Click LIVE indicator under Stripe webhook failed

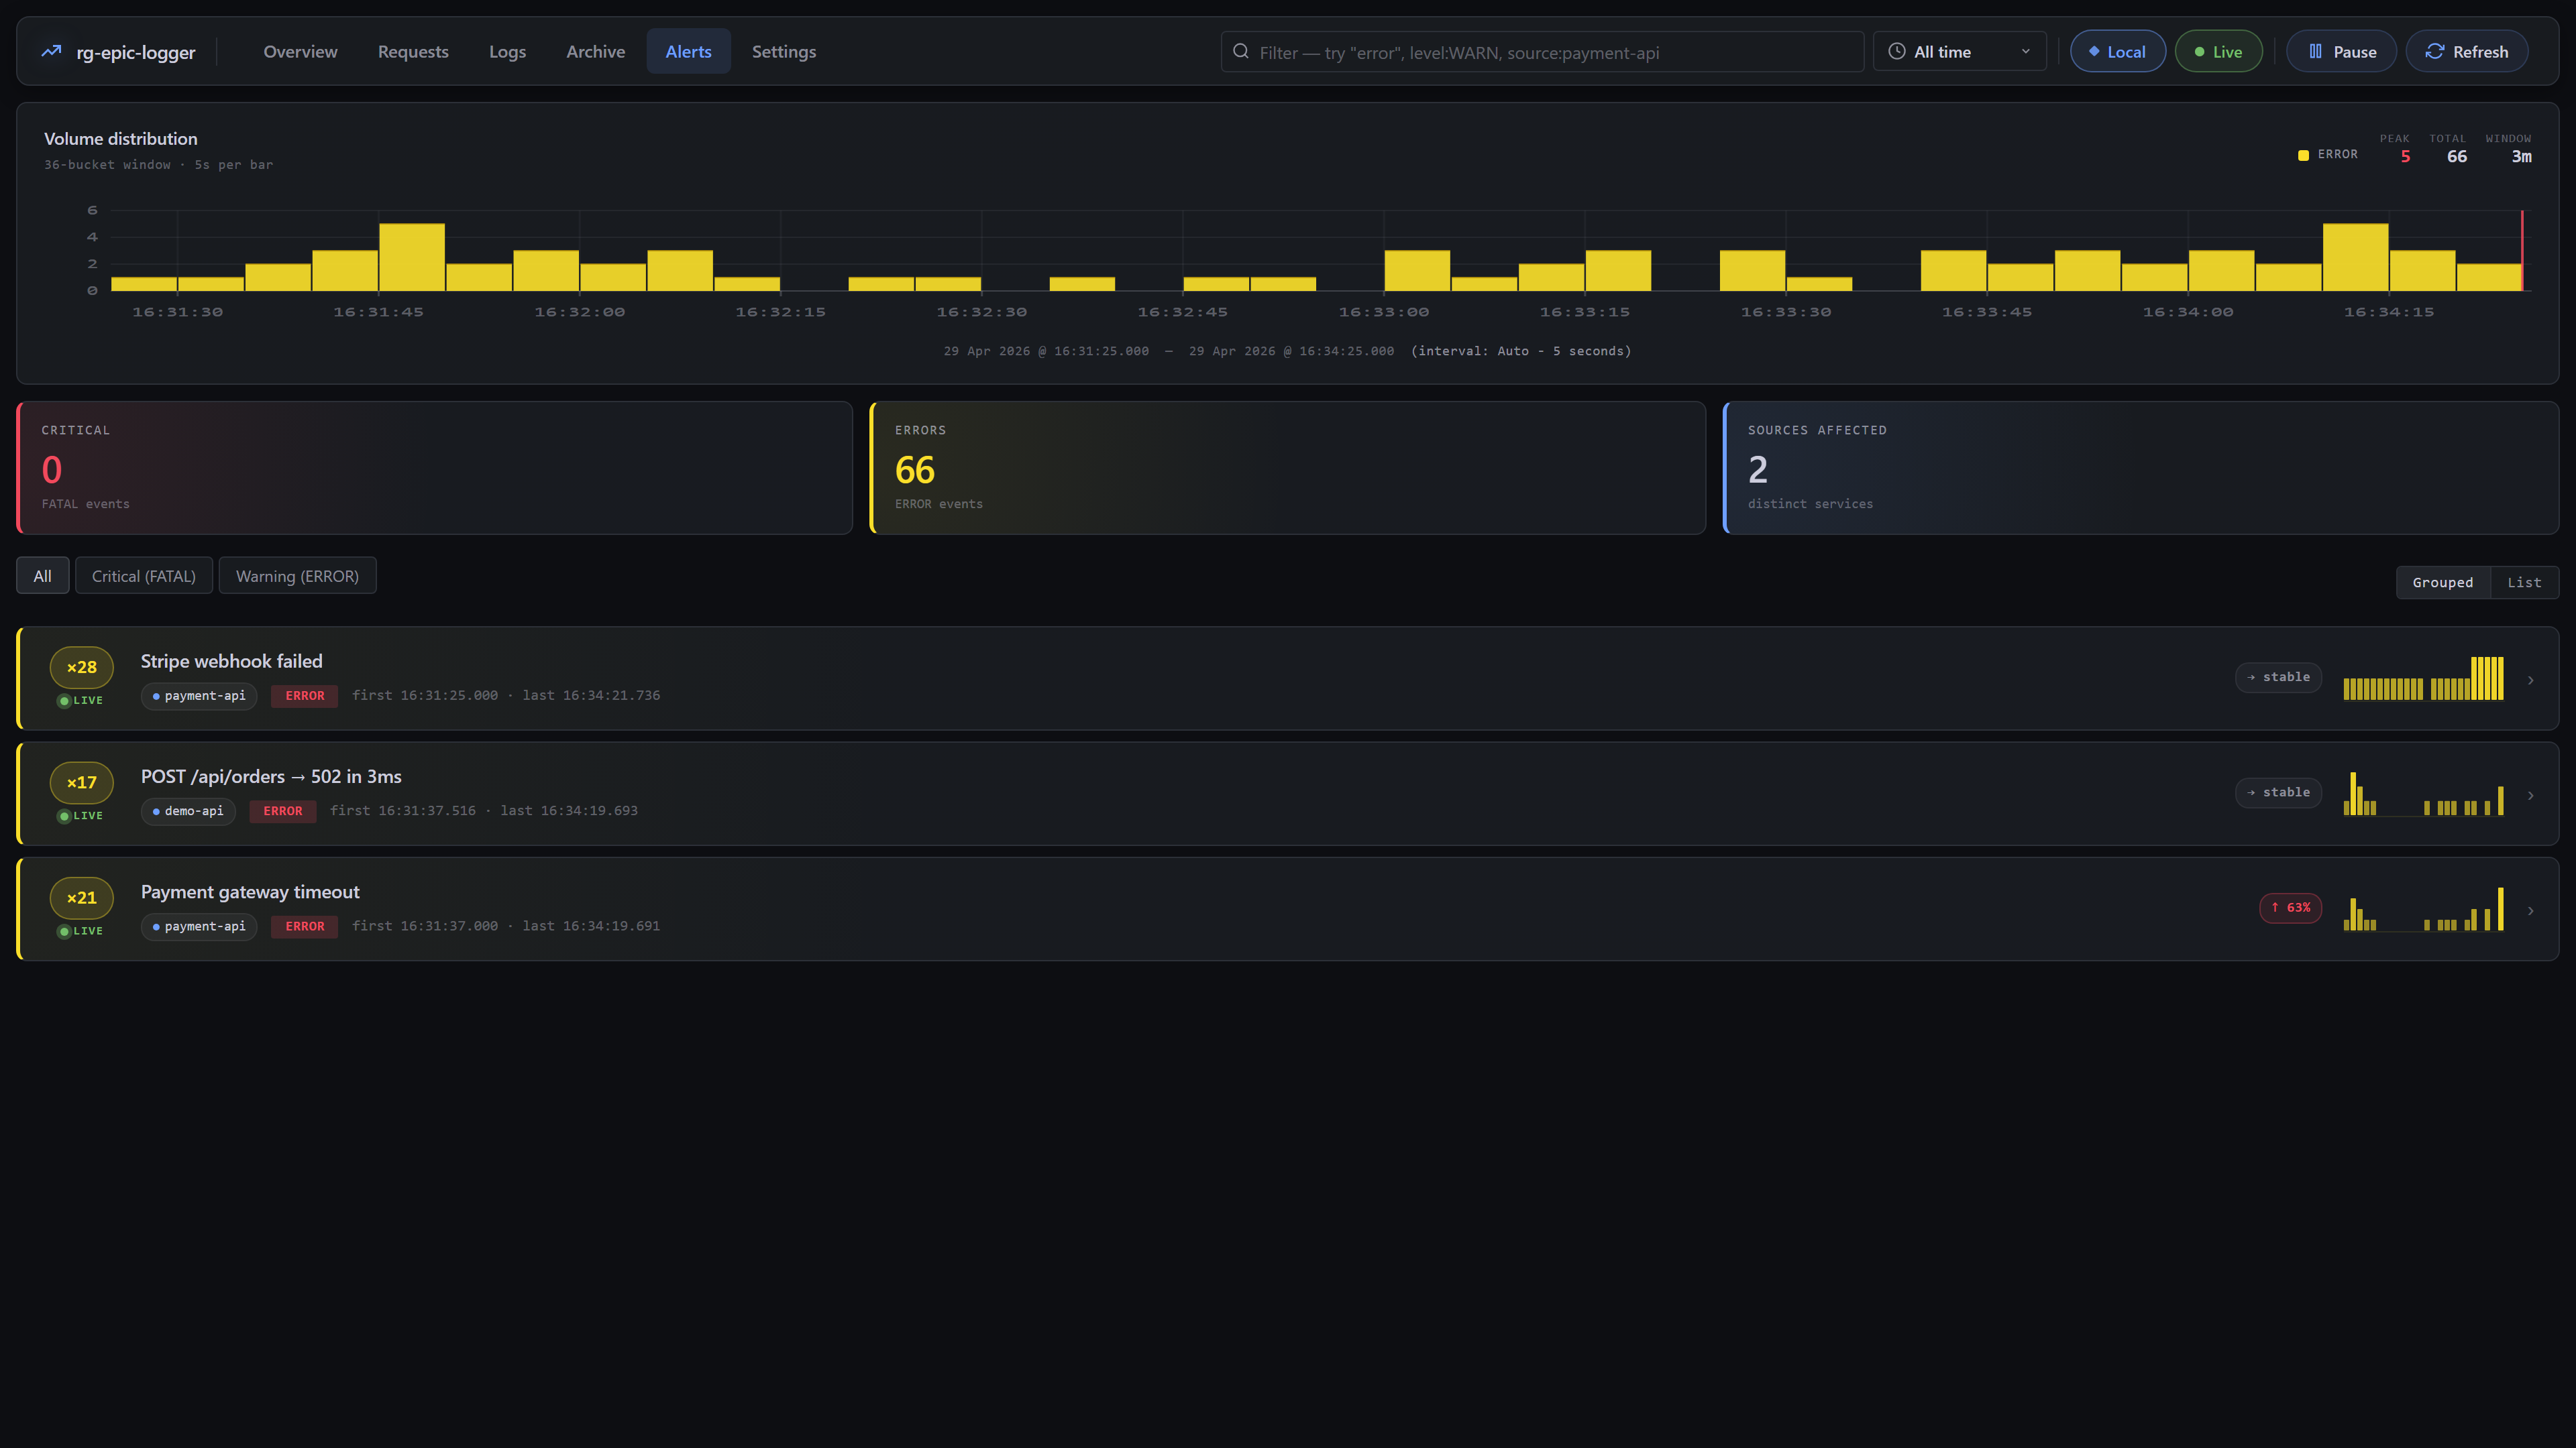tap(81, 701)
